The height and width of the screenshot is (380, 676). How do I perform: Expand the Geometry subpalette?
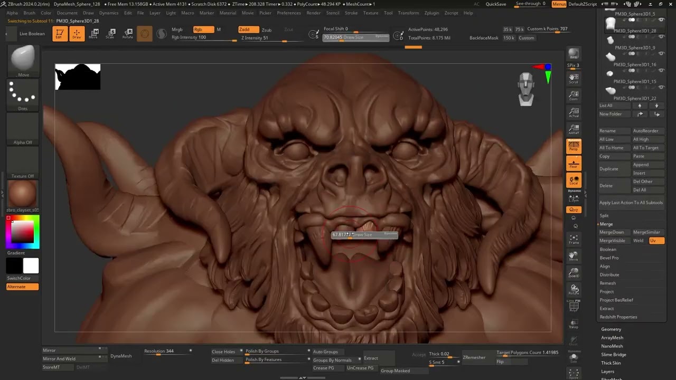pyautogui.click(x=611, y=329)
